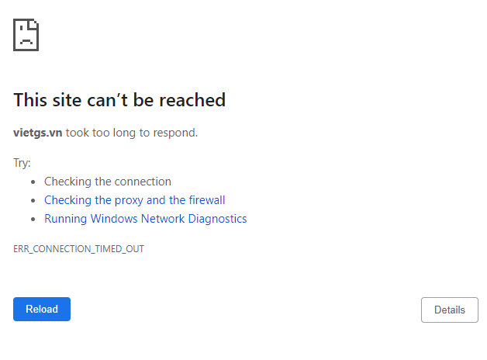
Task: Click the 'This site can't be reached' heading
Action: pos(119,100)
